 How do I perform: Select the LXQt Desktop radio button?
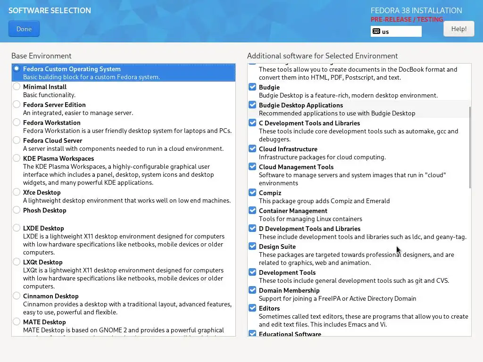coord(17,262)
